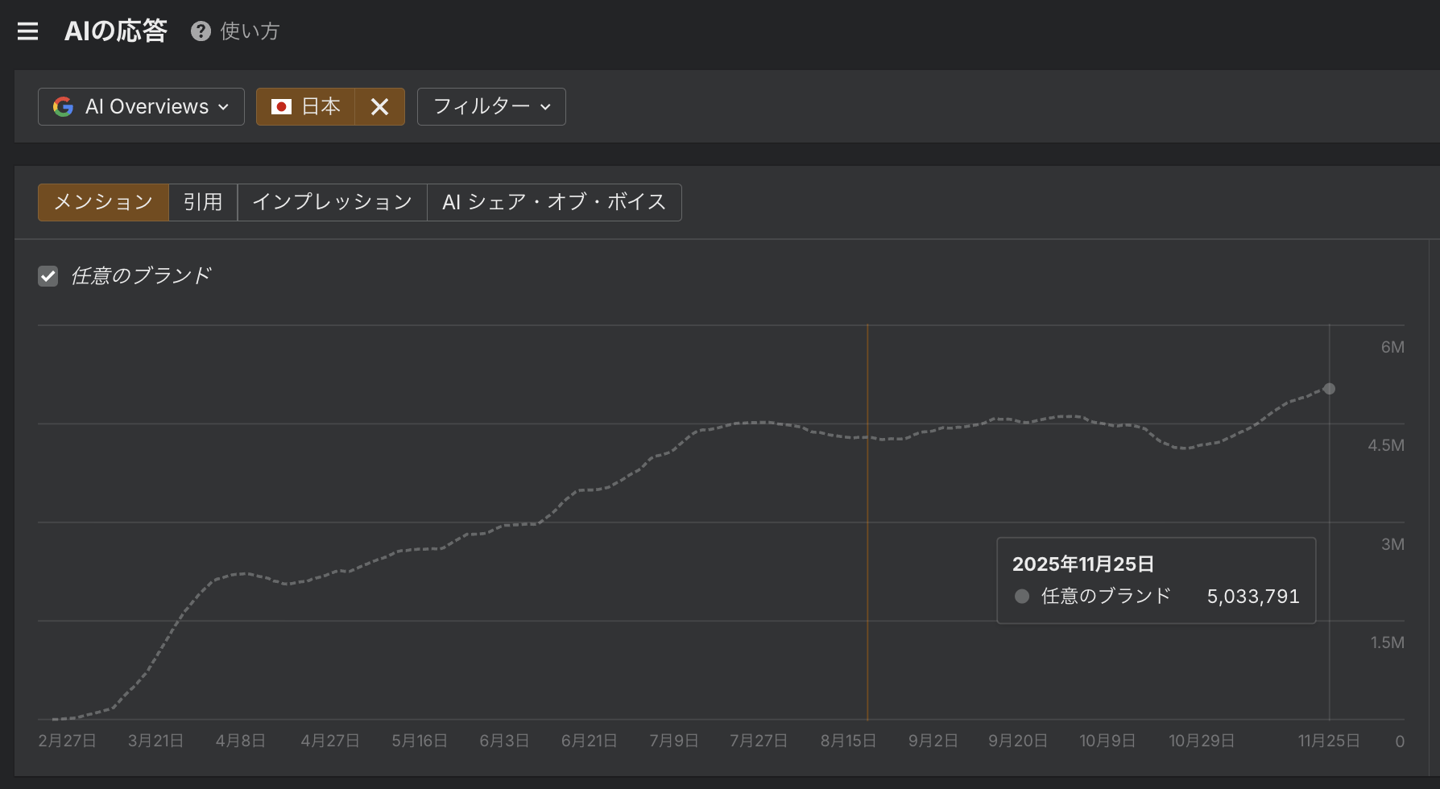The width and height of the screenshot is (1440, 789).
Task: Open the 使い方 help link
Action: pos(250,31)
